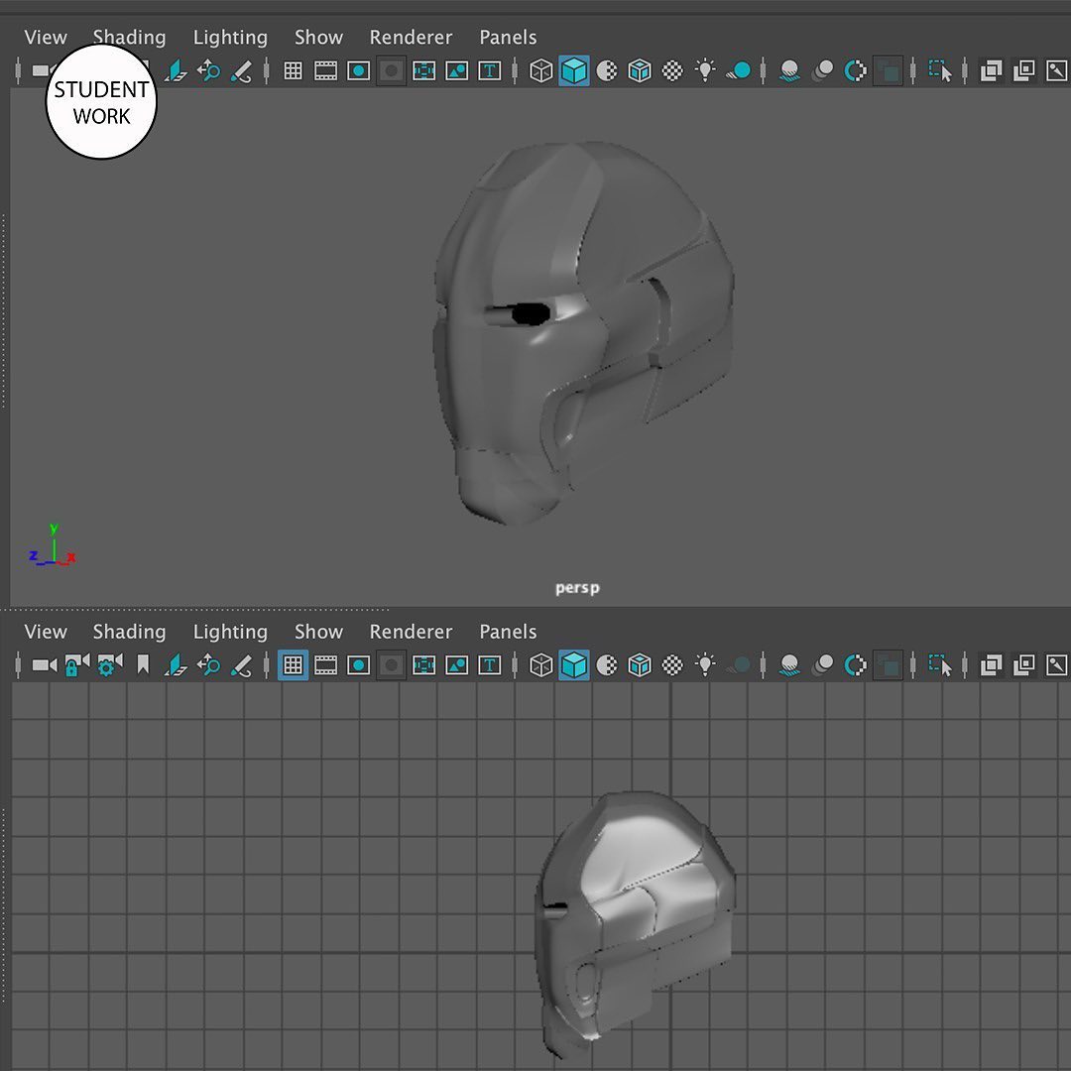Switch the lower panel to Wireframe display
This screenshot has height=1071, width=1071.
point(541,665)
